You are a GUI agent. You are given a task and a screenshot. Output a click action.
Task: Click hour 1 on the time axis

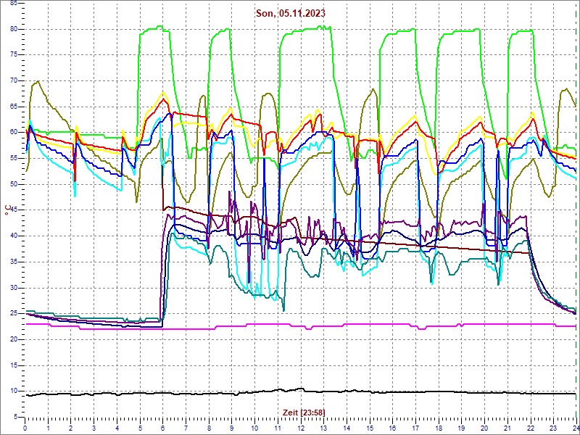(48, 428)
